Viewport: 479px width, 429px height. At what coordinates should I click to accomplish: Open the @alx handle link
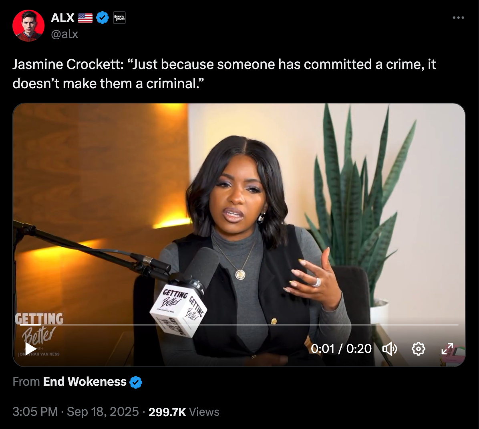click(x=64, y=34)
